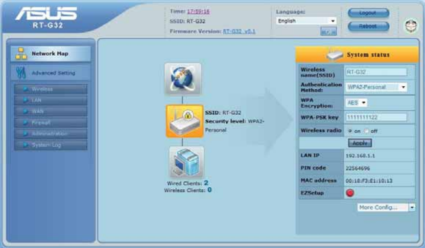Open Authentication Method dropdown
The image size is (425, 248).
pos(376,87)
